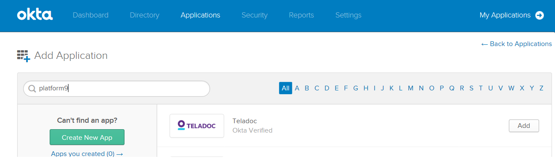Open the Settings menu

348,15
